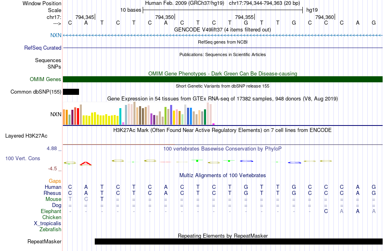Screen dimensions: 383x251
Task: Click the Scale label
Action: point(54,10)
